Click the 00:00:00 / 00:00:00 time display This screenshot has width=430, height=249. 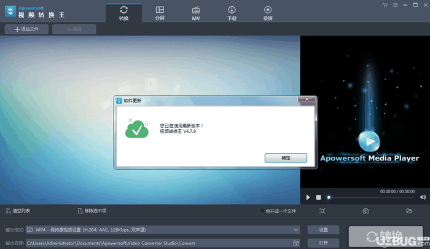point(397,191)
